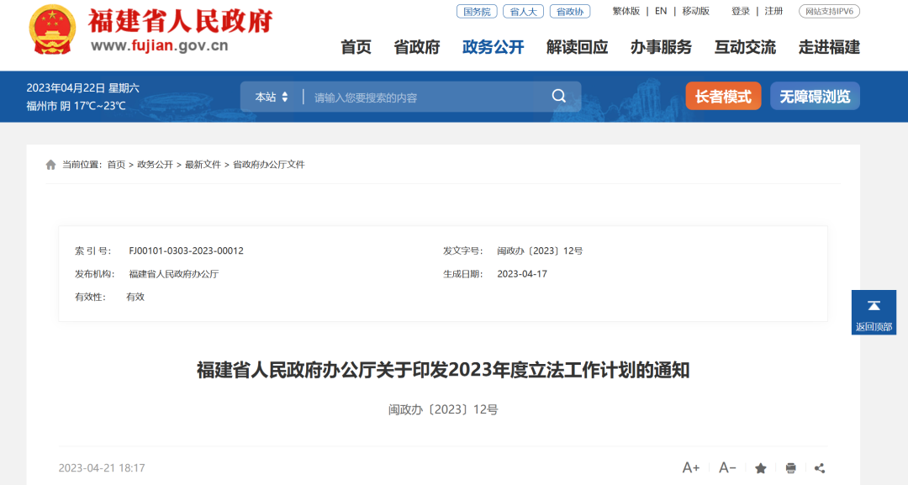Click the home icon in the breadcrumb
Viewport: 908px width, 485px height.
tap(50, 164)
